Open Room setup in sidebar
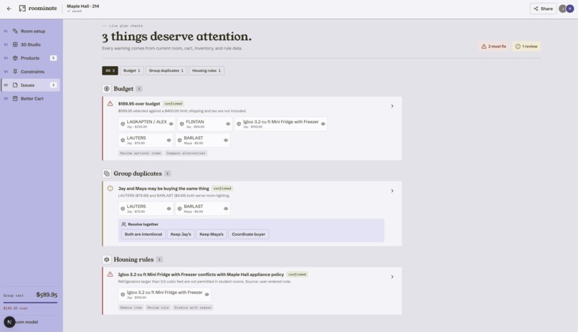 [x=31, y=31]
